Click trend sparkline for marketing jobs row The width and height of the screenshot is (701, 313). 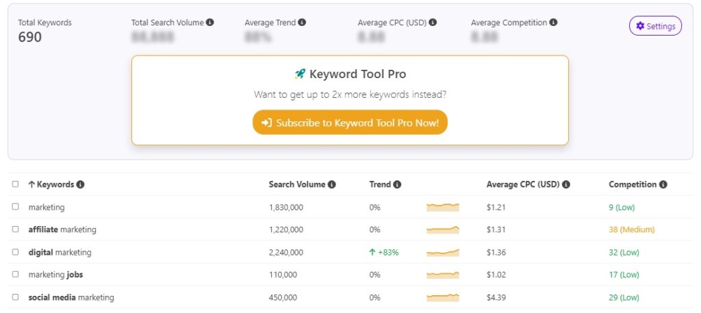[x=443, y=275]
